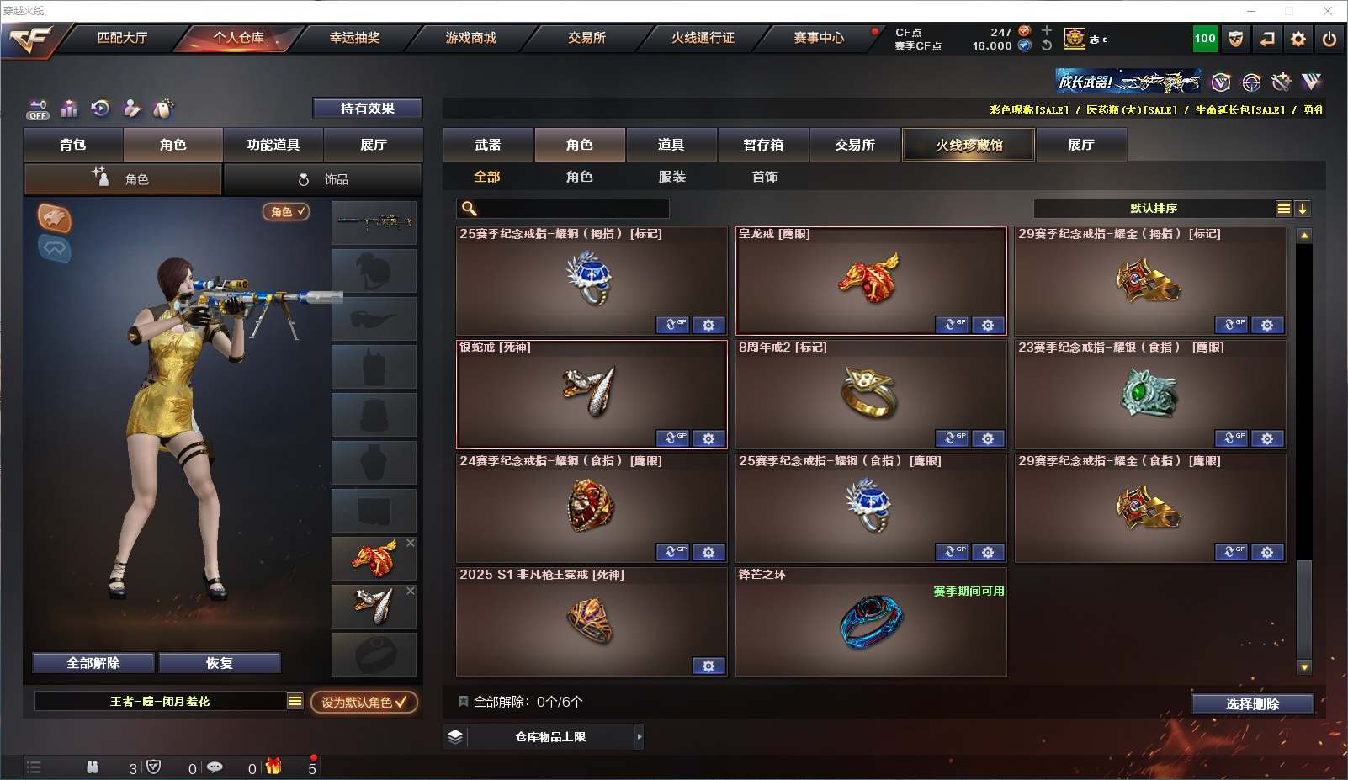This screenshot has height=780, width=1348.
Task: Click the gift box icon in status bar
Action: (x=273, y=767)
